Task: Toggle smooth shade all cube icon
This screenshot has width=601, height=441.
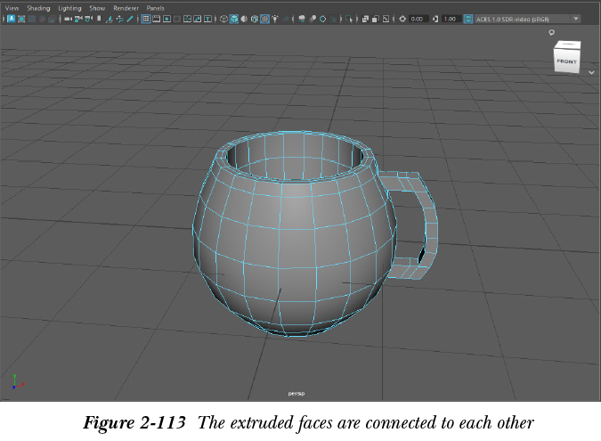Action: pos(234,19)
